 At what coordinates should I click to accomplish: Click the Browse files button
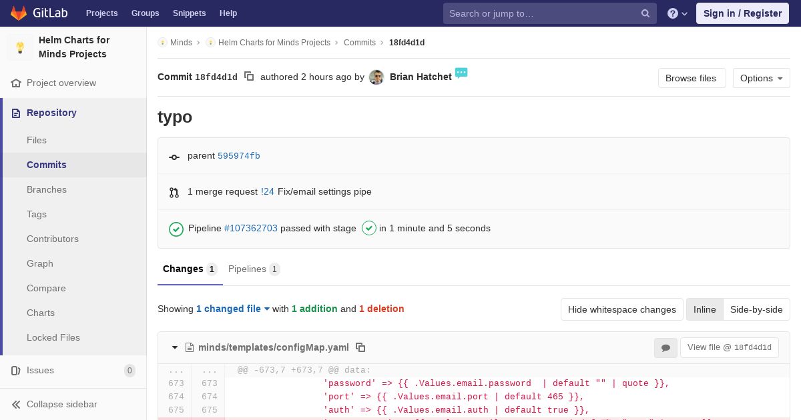point(692,78)
